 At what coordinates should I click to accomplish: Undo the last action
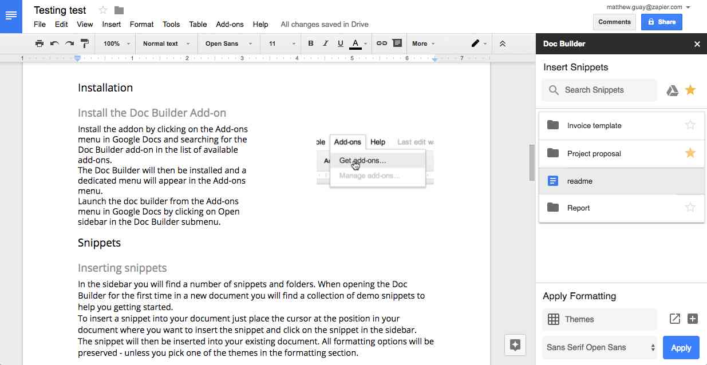54,43
